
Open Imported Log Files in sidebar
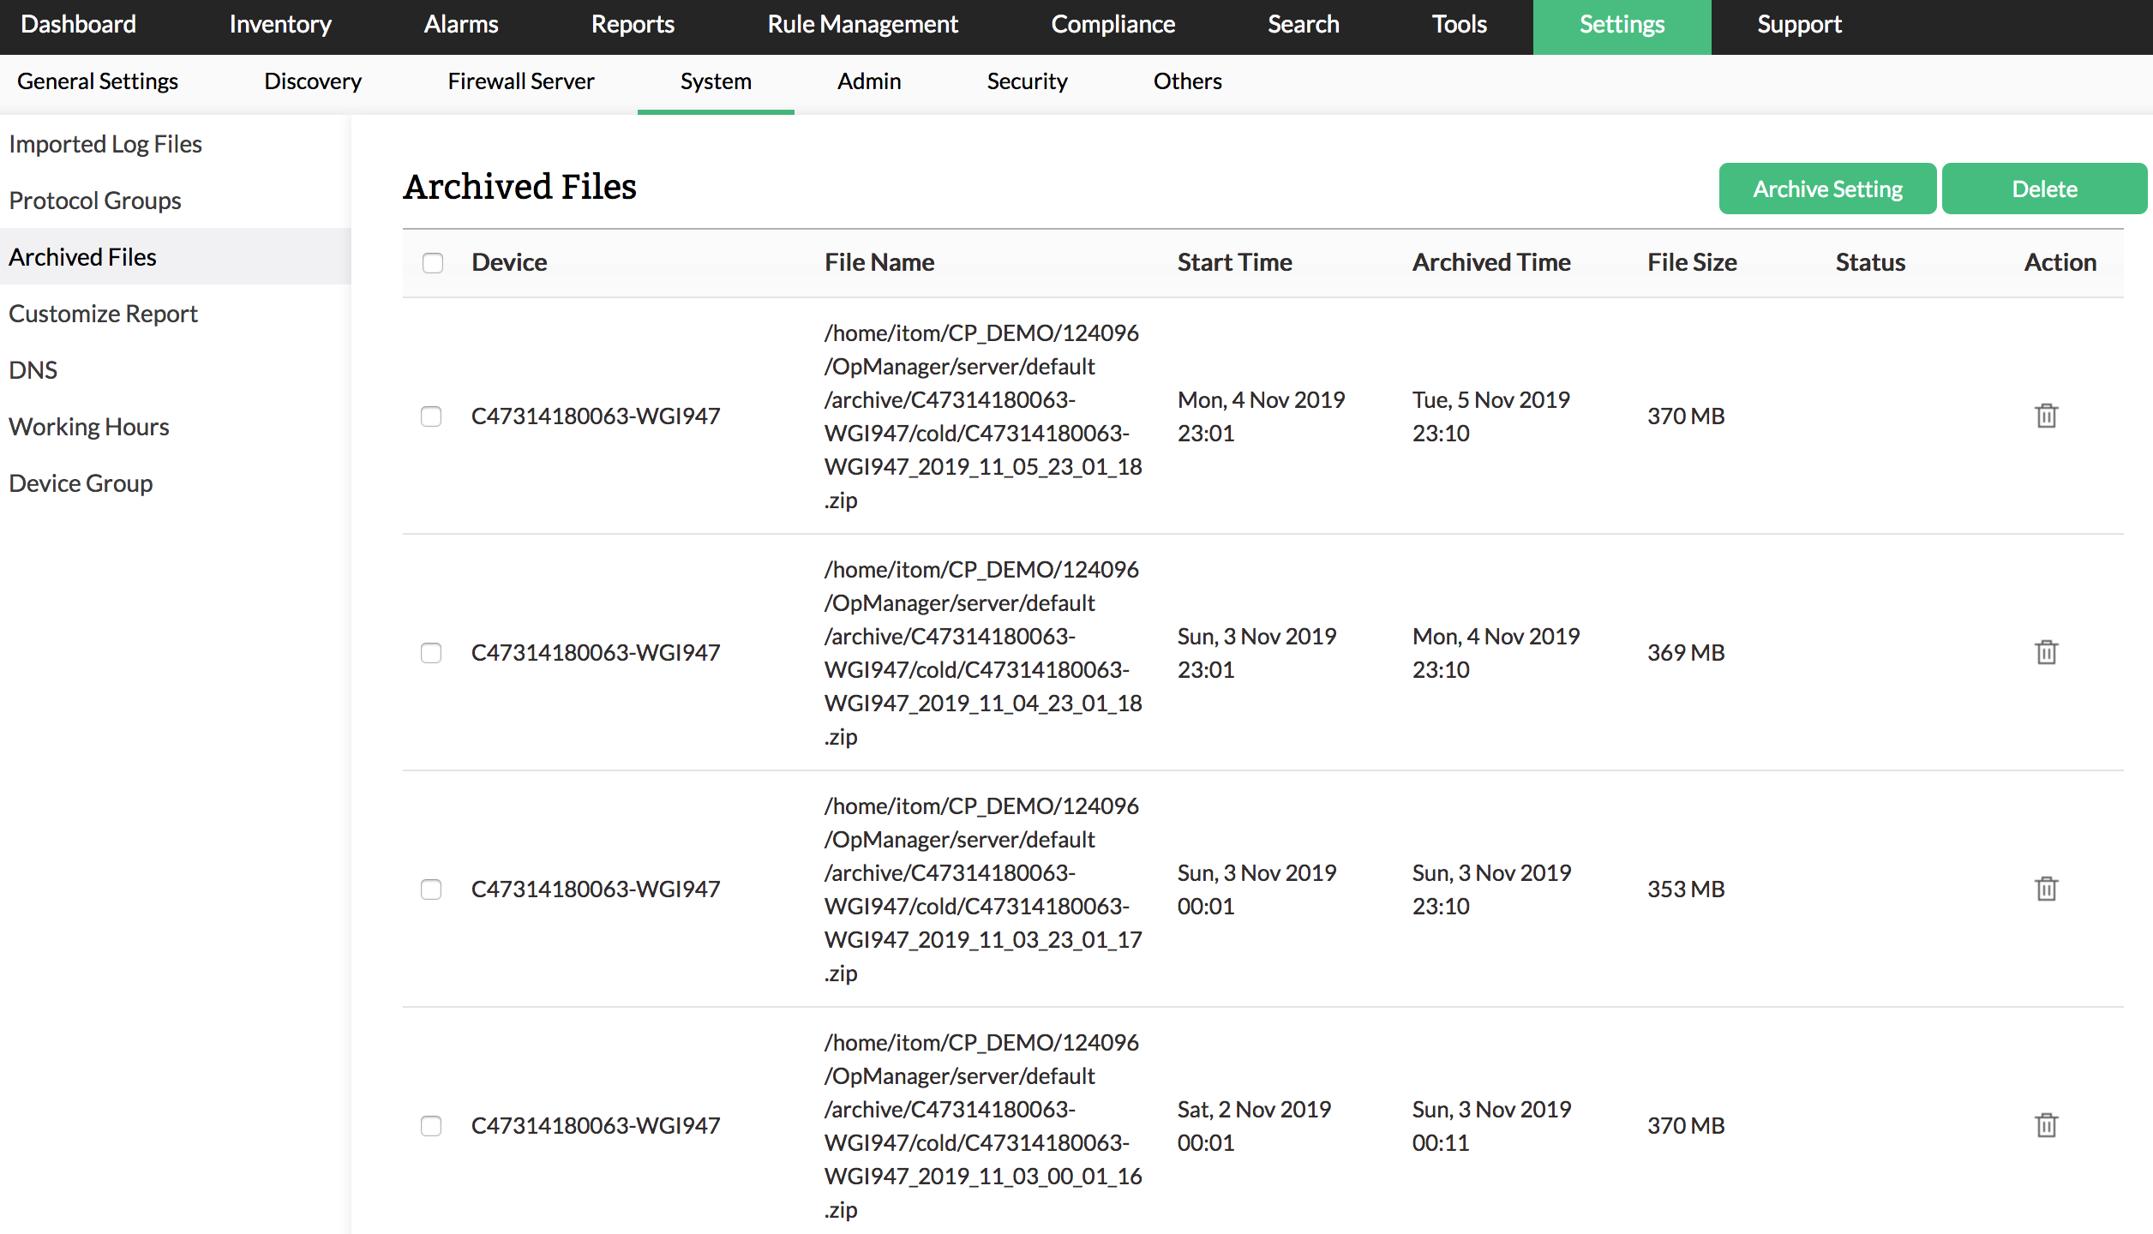coord(105,144)
